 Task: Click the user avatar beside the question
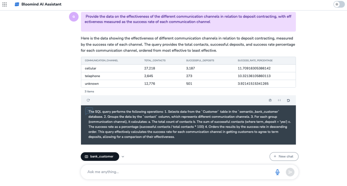pyautogui.click(x=74, y=17)
